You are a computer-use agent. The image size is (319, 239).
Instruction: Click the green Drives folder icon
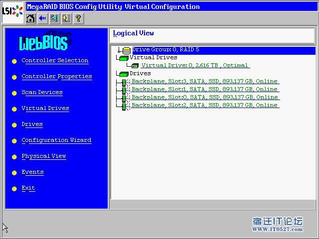pos(124,74)
